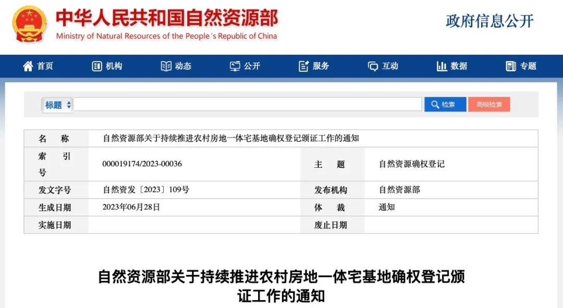Click the 机构 list icon
This screenshot has width=563, height=308.
click(96, 66)
